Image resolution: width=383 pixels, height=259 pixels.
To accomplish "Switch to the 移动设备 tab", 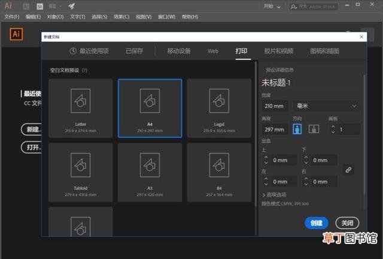I will [x=179, y=51].
